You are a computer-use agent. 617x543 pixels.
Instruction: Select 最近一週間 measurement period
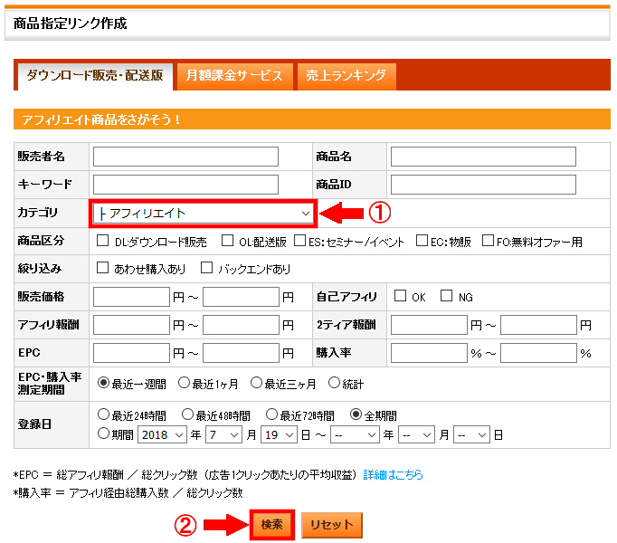(103, 383)
